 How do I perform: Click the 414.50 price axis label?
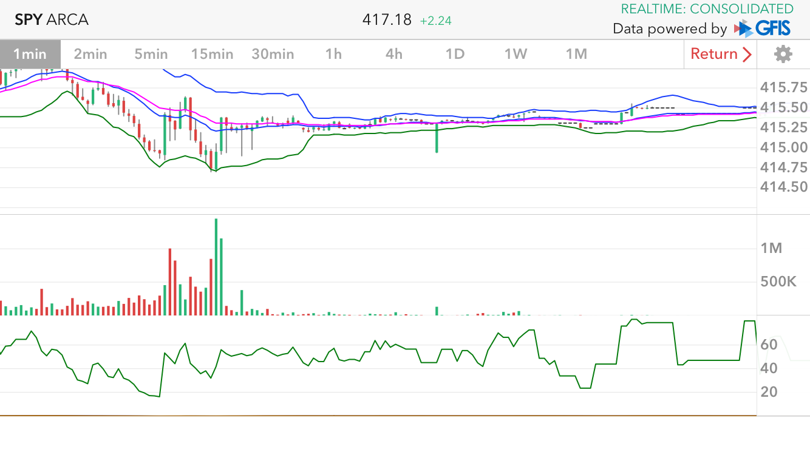click(784, 187)
